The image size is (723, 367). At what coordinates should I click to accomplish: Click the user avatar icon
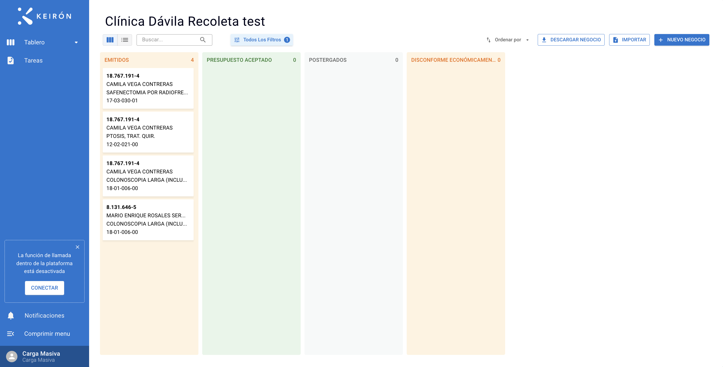(x=12, y=356)
